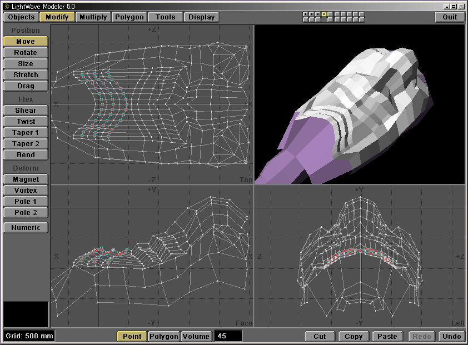Switch selection mode to Volume
Image resolution: width=468 pixels, height=345 pixels.
click(x=196, y=336)
